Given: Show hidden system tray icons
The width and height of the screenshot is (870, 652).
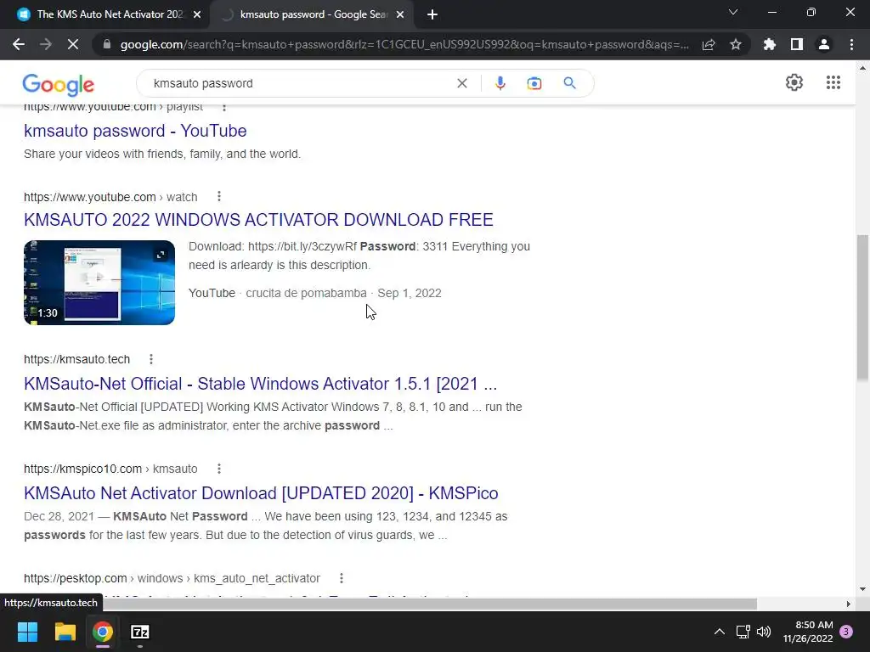Looking at the screenshot, I should point(719,632).
